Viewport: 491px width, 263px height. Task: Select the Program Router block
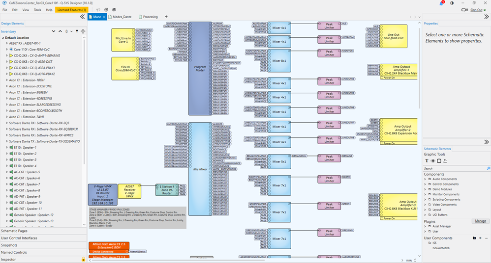pyautogui.click(x=200, y=68)
